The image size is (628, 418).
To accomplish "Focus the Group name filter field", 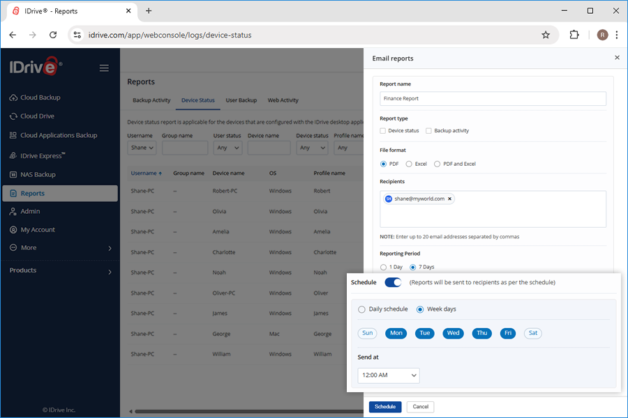I will 185,148.
